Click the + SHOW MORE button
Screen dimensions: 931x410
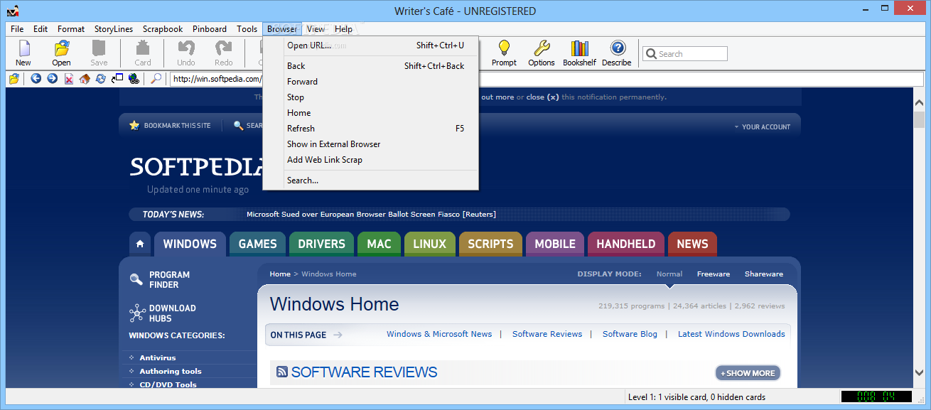coord(748,373)
